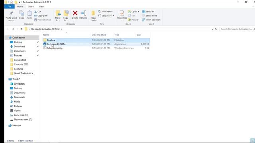The height and width of the screenshot is (143, 255).
Task: Select Copy path in Clipboard group
Action: pyautogui.click(x=41, y=16)
